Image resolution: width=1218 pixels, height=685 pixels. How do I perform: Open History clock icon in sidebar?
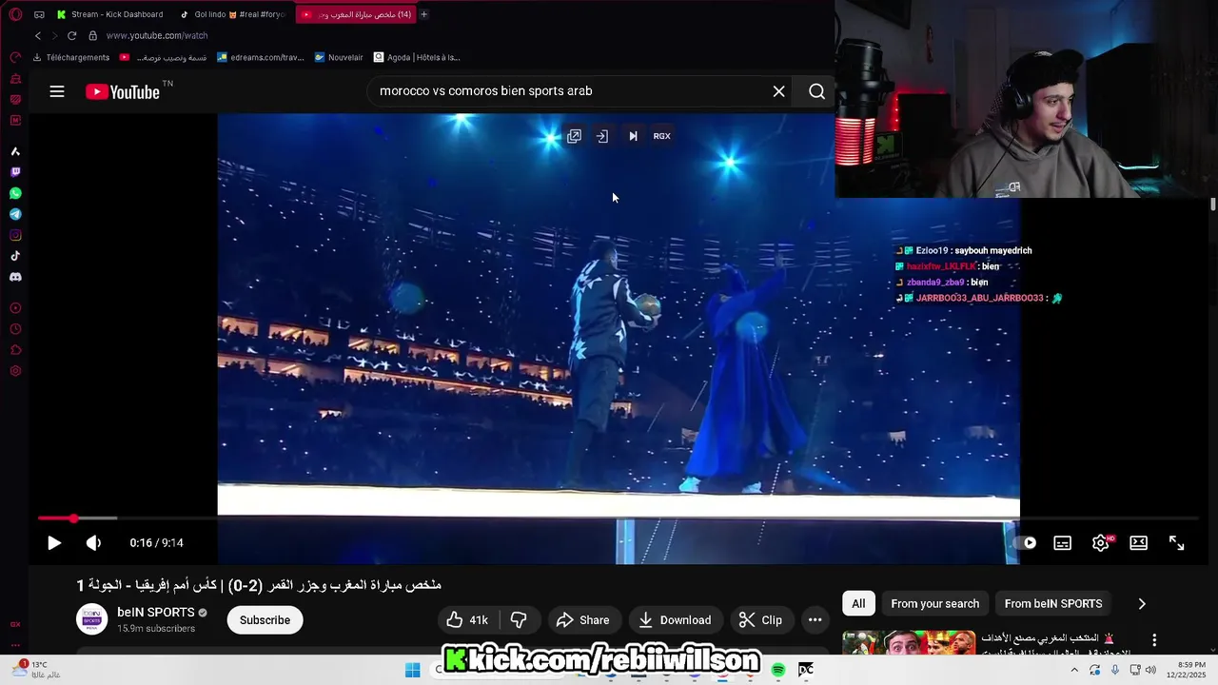[x=15, y=329]
